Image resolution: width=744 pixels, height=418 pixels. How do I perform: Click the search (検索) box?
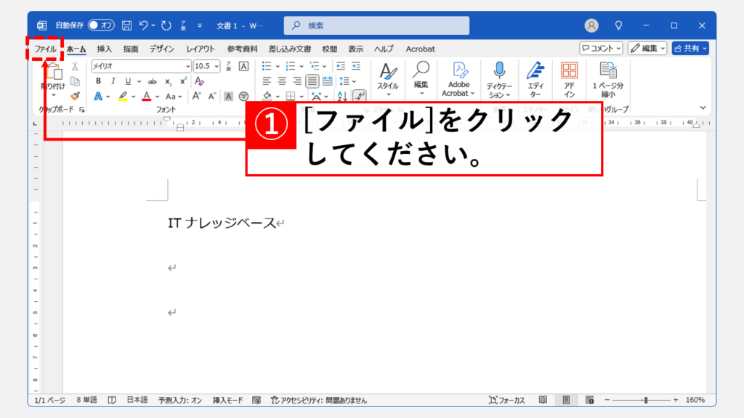[376, 25]
